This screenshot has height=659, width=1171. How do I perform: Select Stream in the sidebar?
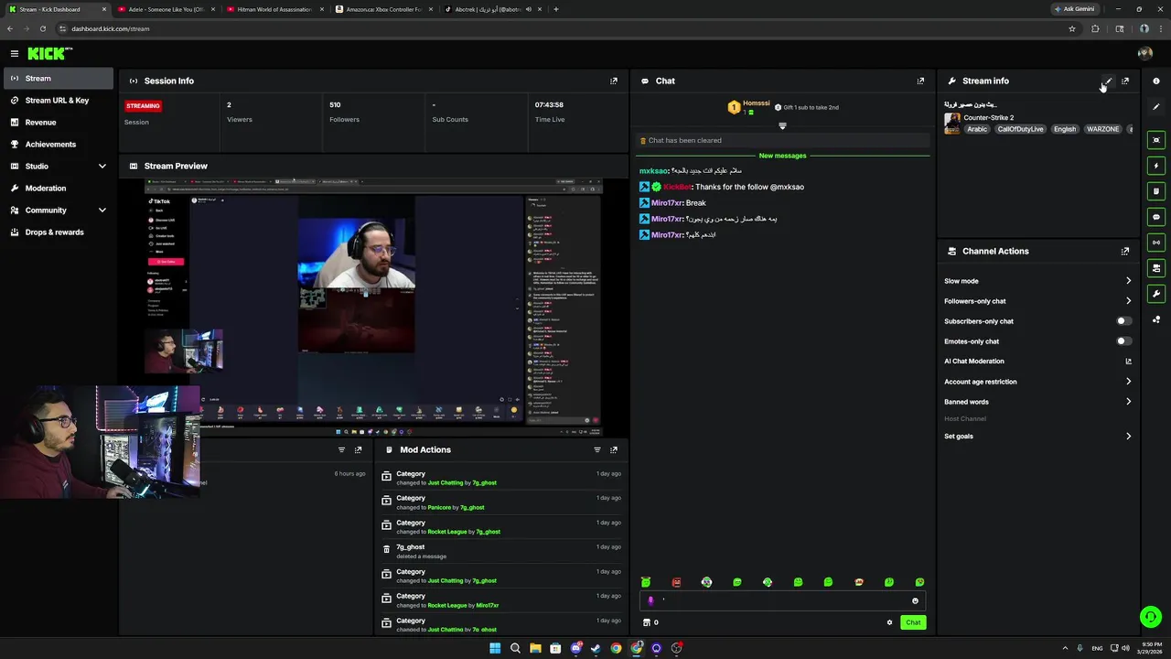click(x=59, y=79)
